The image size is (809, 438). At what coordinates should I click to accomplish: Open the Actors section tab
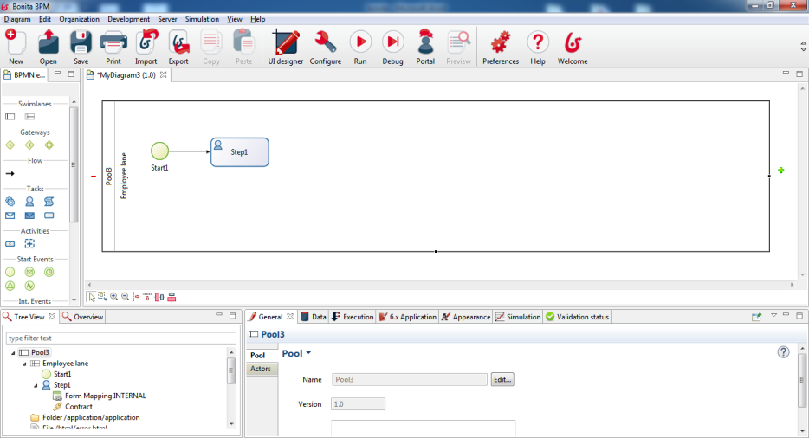[261, 369]
